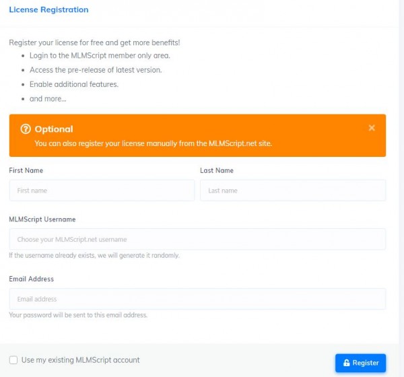Image resolution: width=404 pixels, height=377 pixels.
Task: Click the 'password will be sent' hint text
Action: coord(78,315)
